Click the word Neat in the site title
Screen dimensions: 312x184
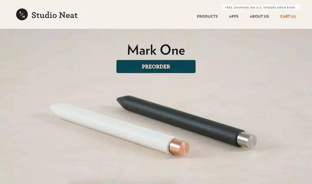coord(68,15)
